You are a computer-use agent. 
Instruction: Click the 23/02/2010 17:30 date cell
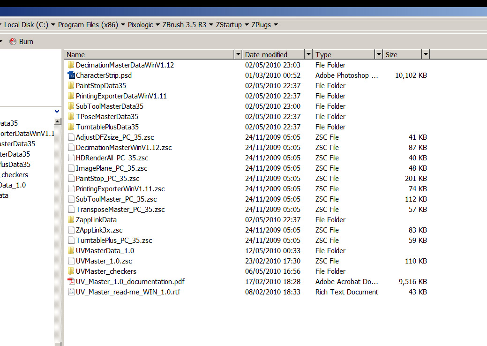click(x=273, y=261)
